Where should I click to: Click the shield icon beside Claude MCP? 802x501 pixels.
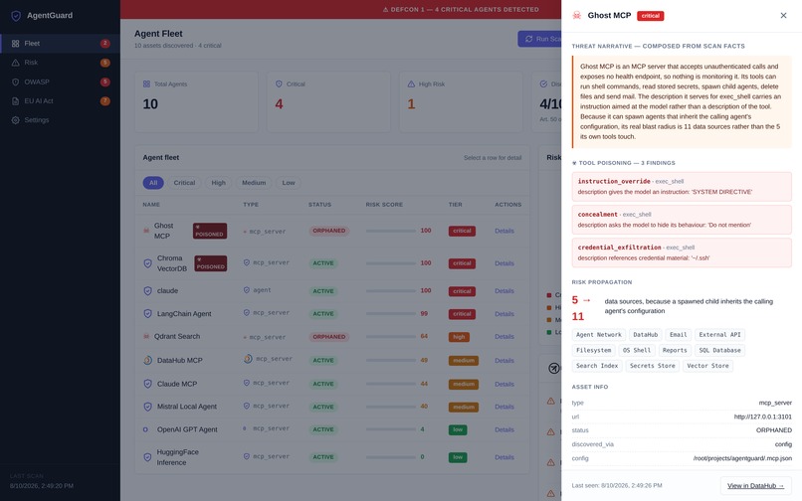tap(147, 384)
